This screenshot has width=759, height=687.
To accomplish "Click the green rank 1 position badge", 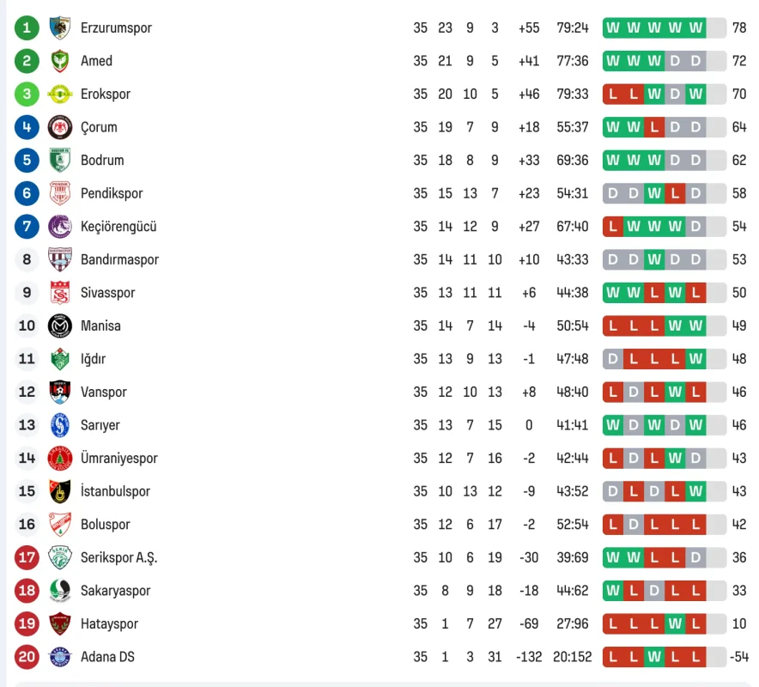I will coord(27,27).
